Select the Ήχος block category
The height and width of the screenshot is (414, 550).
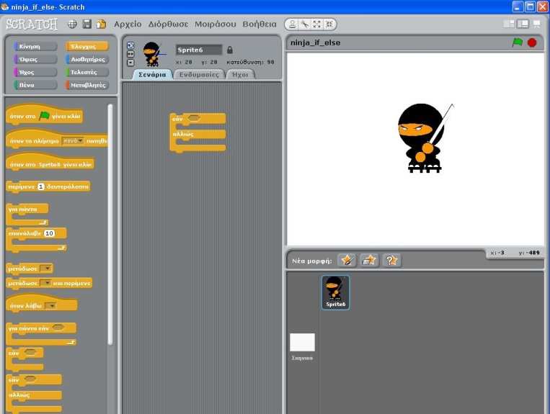(x=35, y=72)
